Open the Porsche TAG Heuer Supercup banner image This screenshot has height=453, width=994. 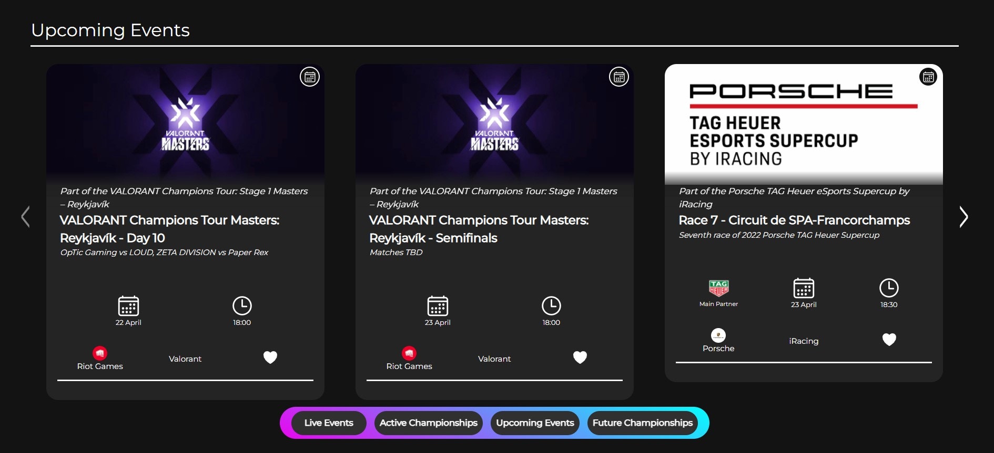click(804, 124)
